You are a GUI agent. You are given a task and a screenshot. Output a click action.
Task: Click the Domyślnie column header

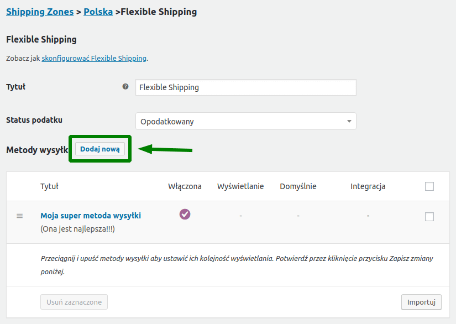pos(298,186)
